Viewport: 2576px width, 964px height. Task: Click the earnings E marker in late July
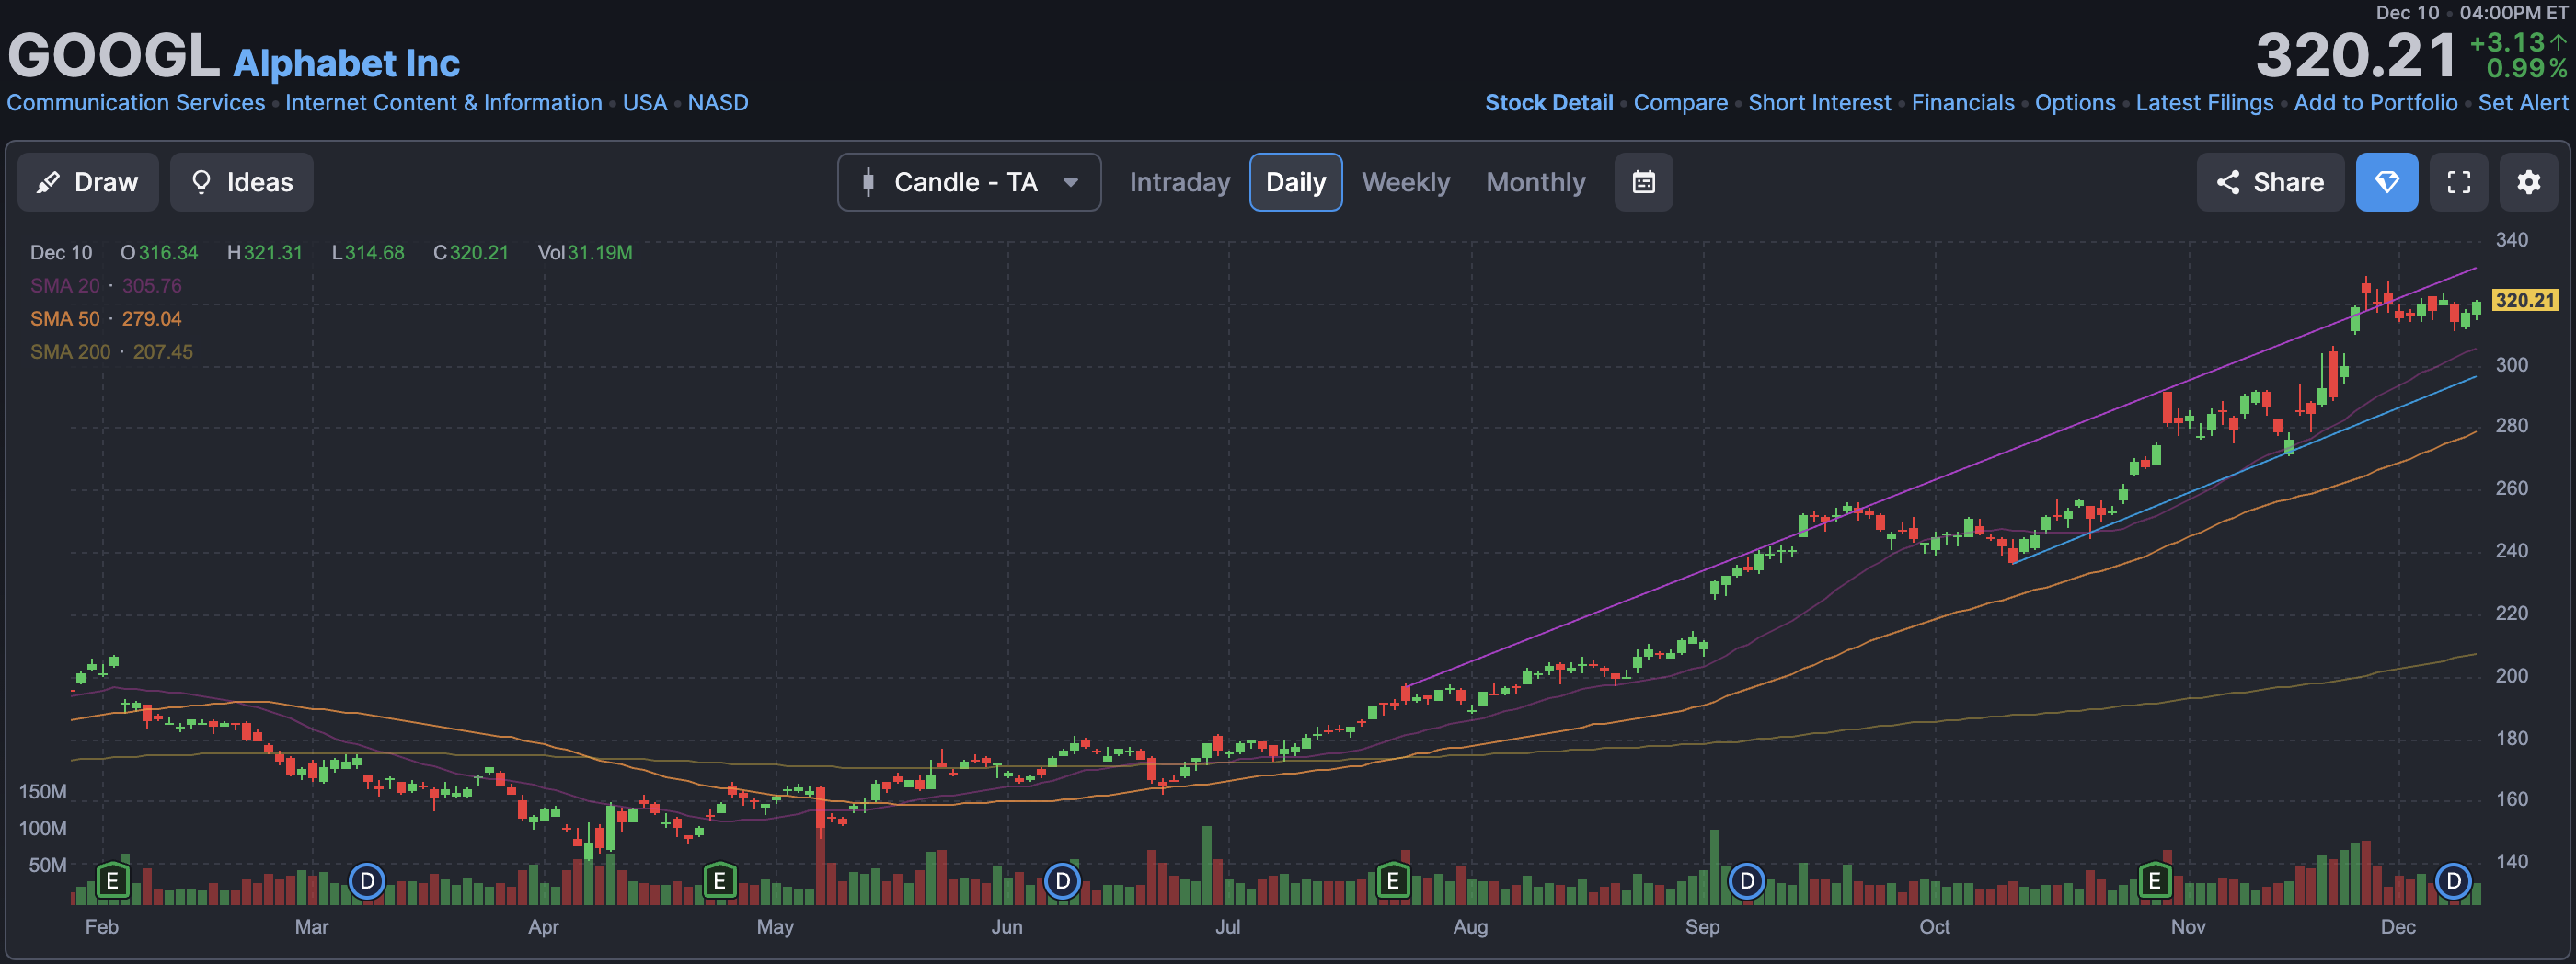tap(1392, 881)
